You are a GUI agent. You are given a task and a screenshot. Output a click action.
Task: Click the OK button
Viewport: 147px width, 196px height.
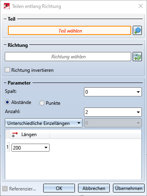click(59, 188)
